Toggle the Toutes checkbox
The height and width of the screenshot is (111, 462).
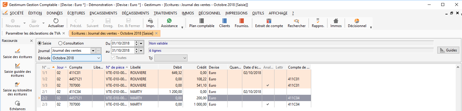(113, 58)
